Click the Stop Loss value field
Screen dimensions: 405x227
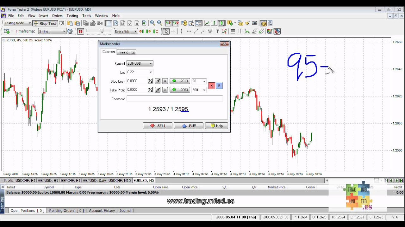[x=137, y=81]
